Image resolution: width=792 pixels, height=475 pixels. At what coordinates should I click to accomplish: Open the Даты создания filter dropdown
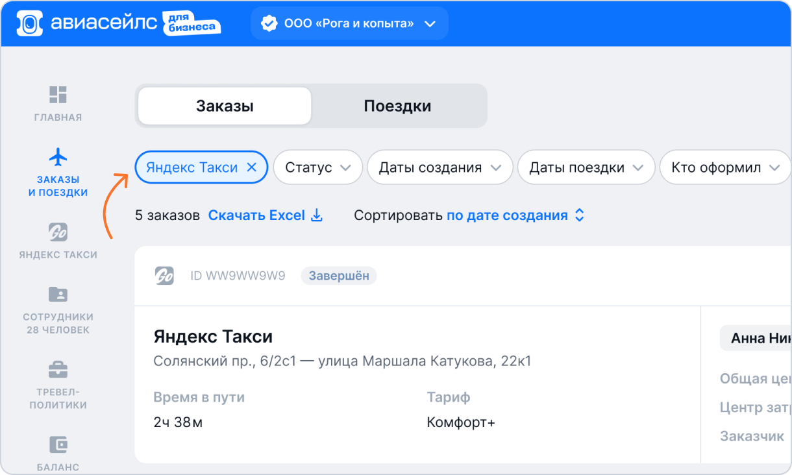439,167
